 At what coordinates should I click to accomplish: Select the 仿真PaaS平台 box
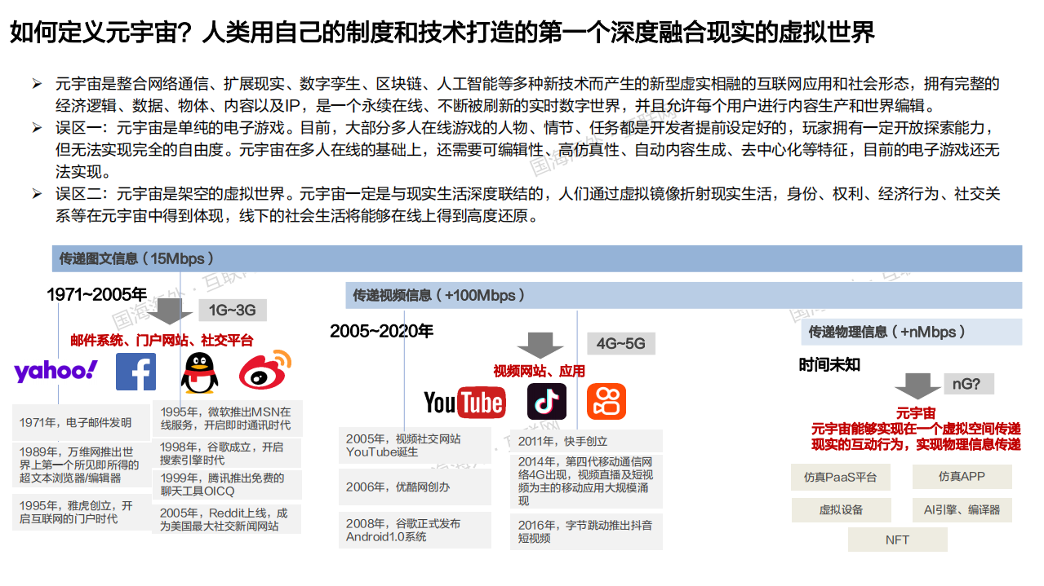pyautogui.click(x=841, y=477)
